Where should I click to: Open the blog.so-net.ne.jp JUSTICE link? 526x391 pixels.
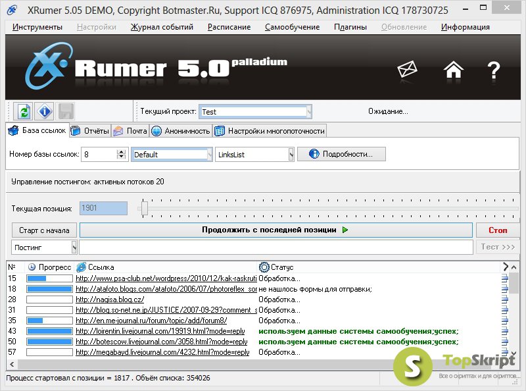point(166,310)
